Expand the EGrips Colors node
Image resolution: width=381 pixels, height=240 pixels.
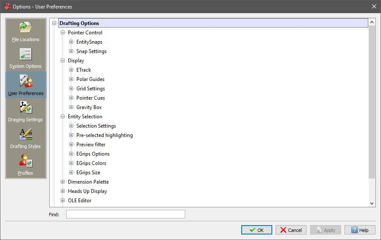71,163
